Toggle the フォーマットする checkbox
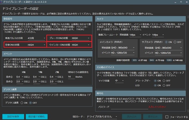 [167, 117]
